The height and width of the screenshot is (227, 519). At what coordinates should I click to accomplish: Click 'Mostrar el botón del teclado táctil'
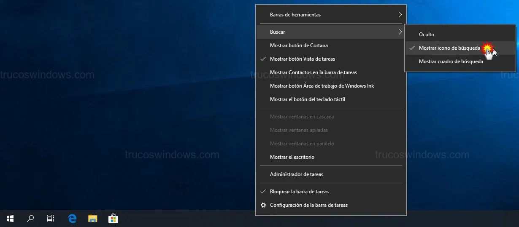click(x=307, y=99)
